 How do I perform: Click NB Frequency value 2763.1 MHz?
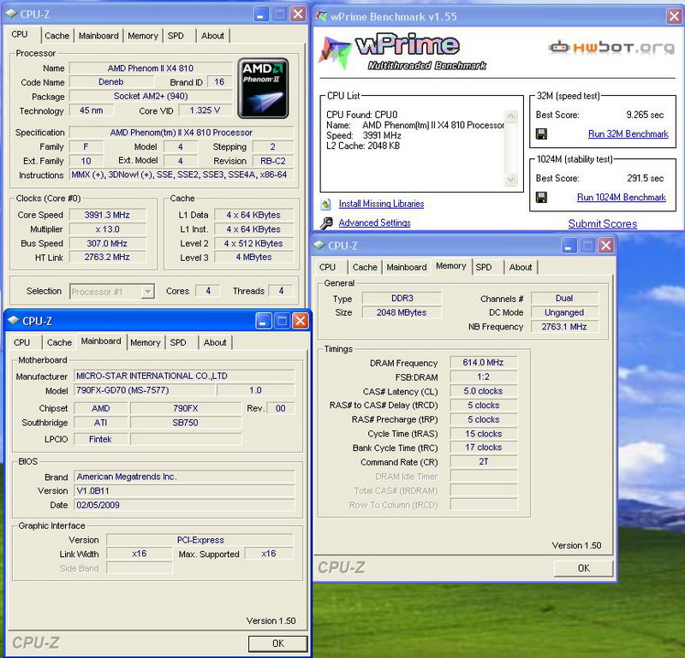(564, 327)
